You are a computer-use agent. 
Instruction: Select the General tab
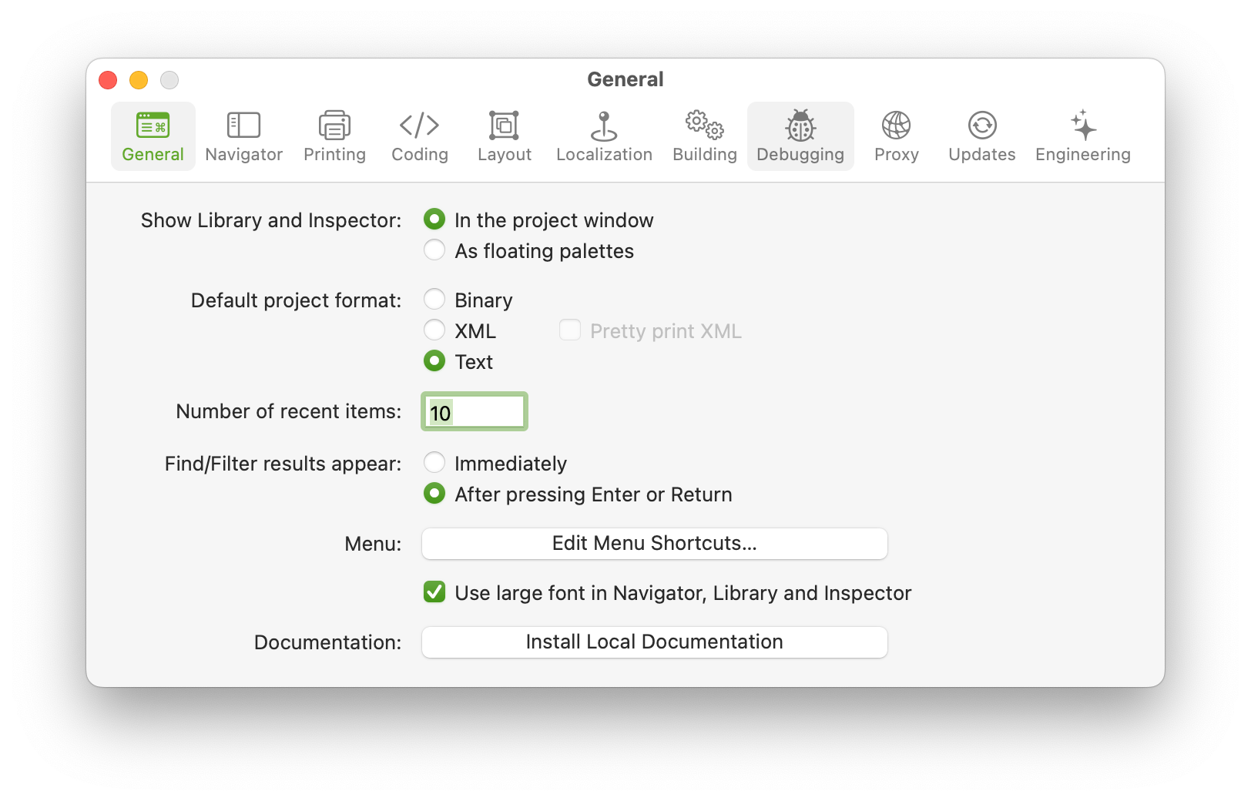coord(153,136)
